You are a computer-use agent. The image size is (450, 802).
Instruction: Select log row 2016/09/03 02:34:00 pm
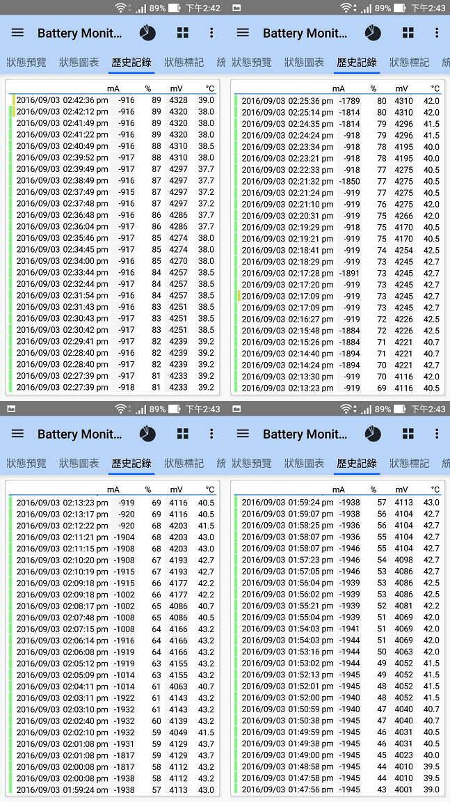113,261
